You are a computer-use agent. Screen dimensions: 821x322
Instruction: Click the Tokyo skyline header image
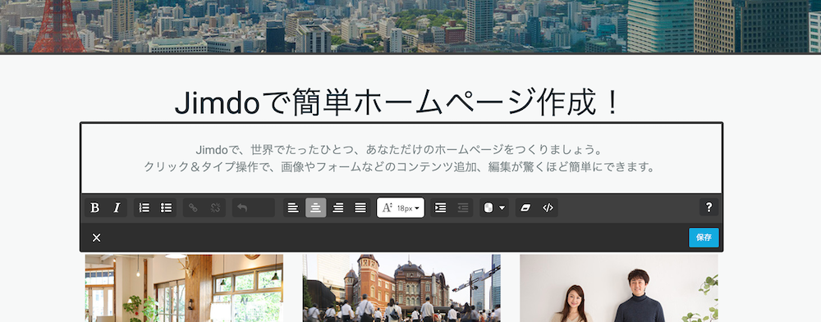click(x=410, y=26)
